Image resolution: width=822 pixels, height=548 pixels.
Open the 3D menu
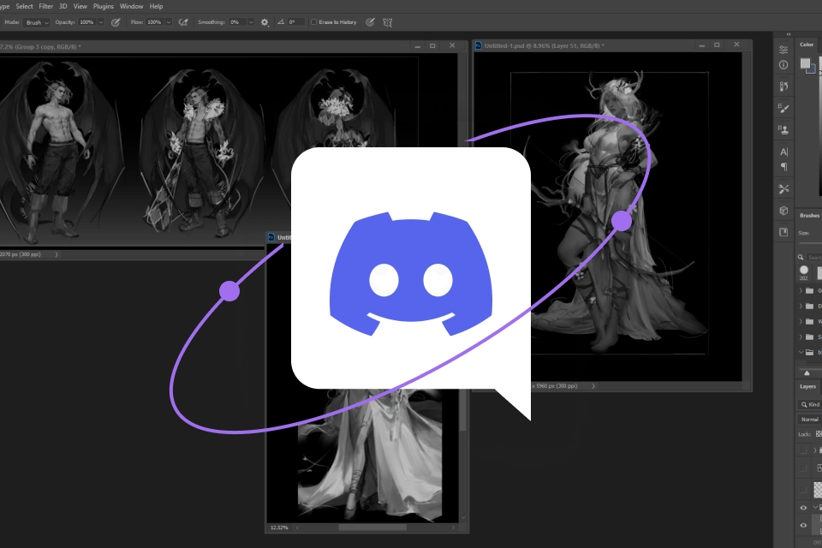point(63,6)
